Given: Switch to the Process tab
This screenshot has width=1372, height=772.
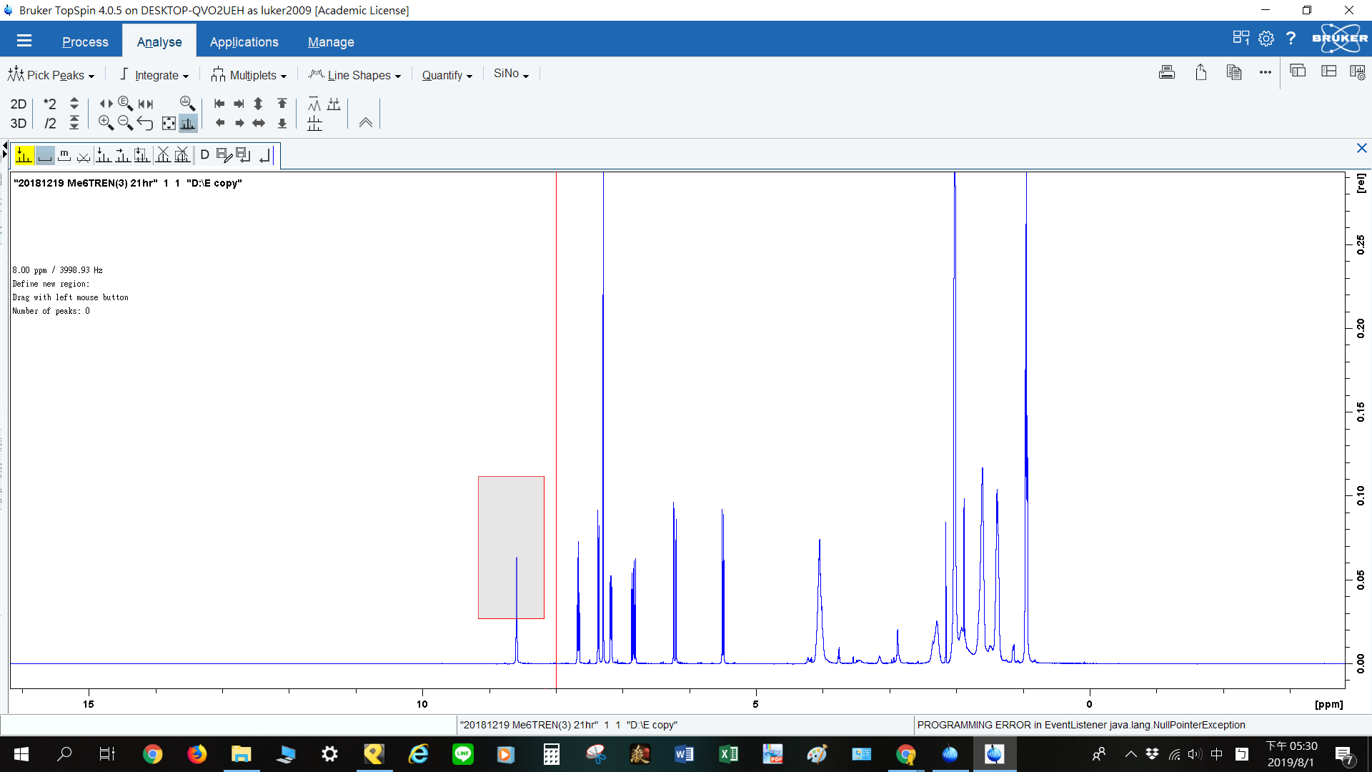Looking at the screenshot, I should point(85,42).
